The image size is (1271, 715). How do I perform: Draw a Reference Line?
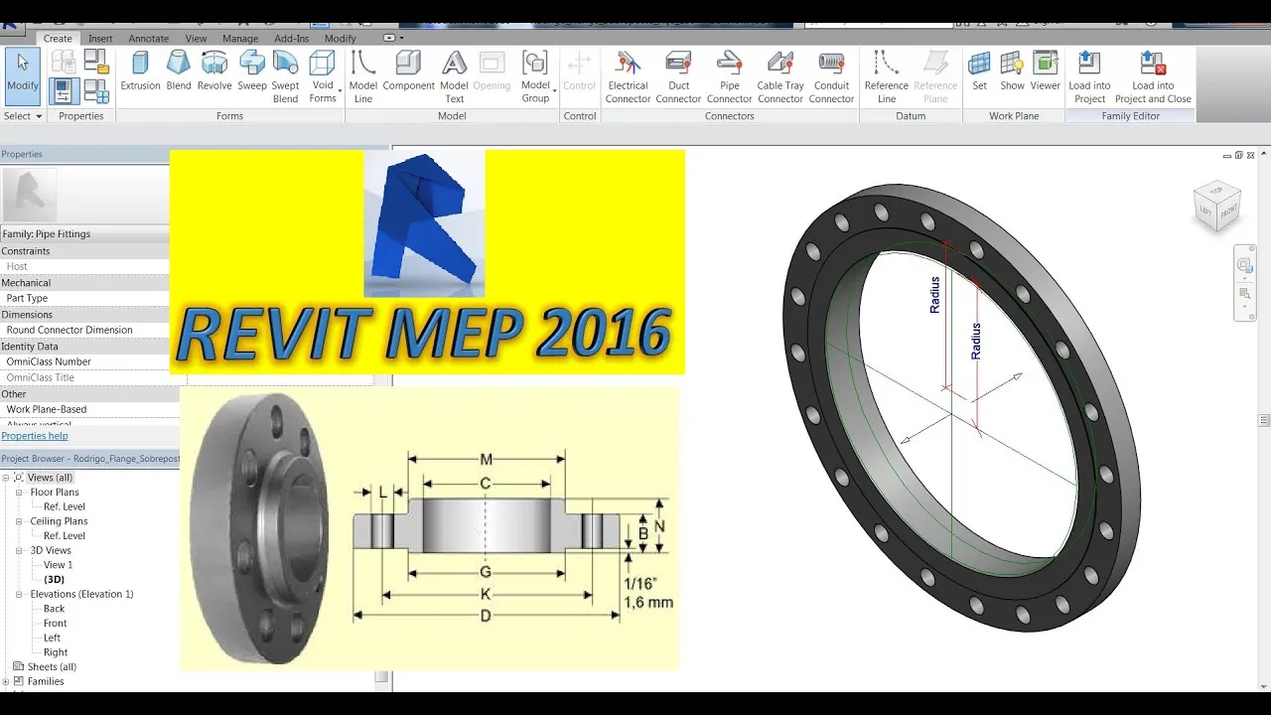click(x=887, y=77)
